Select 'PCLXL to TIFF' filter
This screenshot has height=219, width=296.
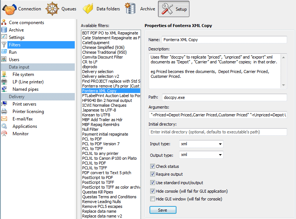click(x=95, y=168)
